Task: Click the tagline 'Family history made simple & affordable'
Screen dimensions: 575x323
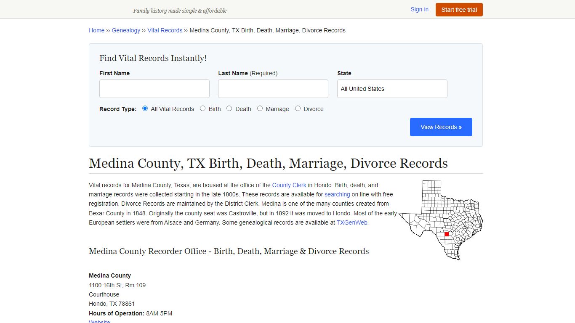Action: point(180,11)
